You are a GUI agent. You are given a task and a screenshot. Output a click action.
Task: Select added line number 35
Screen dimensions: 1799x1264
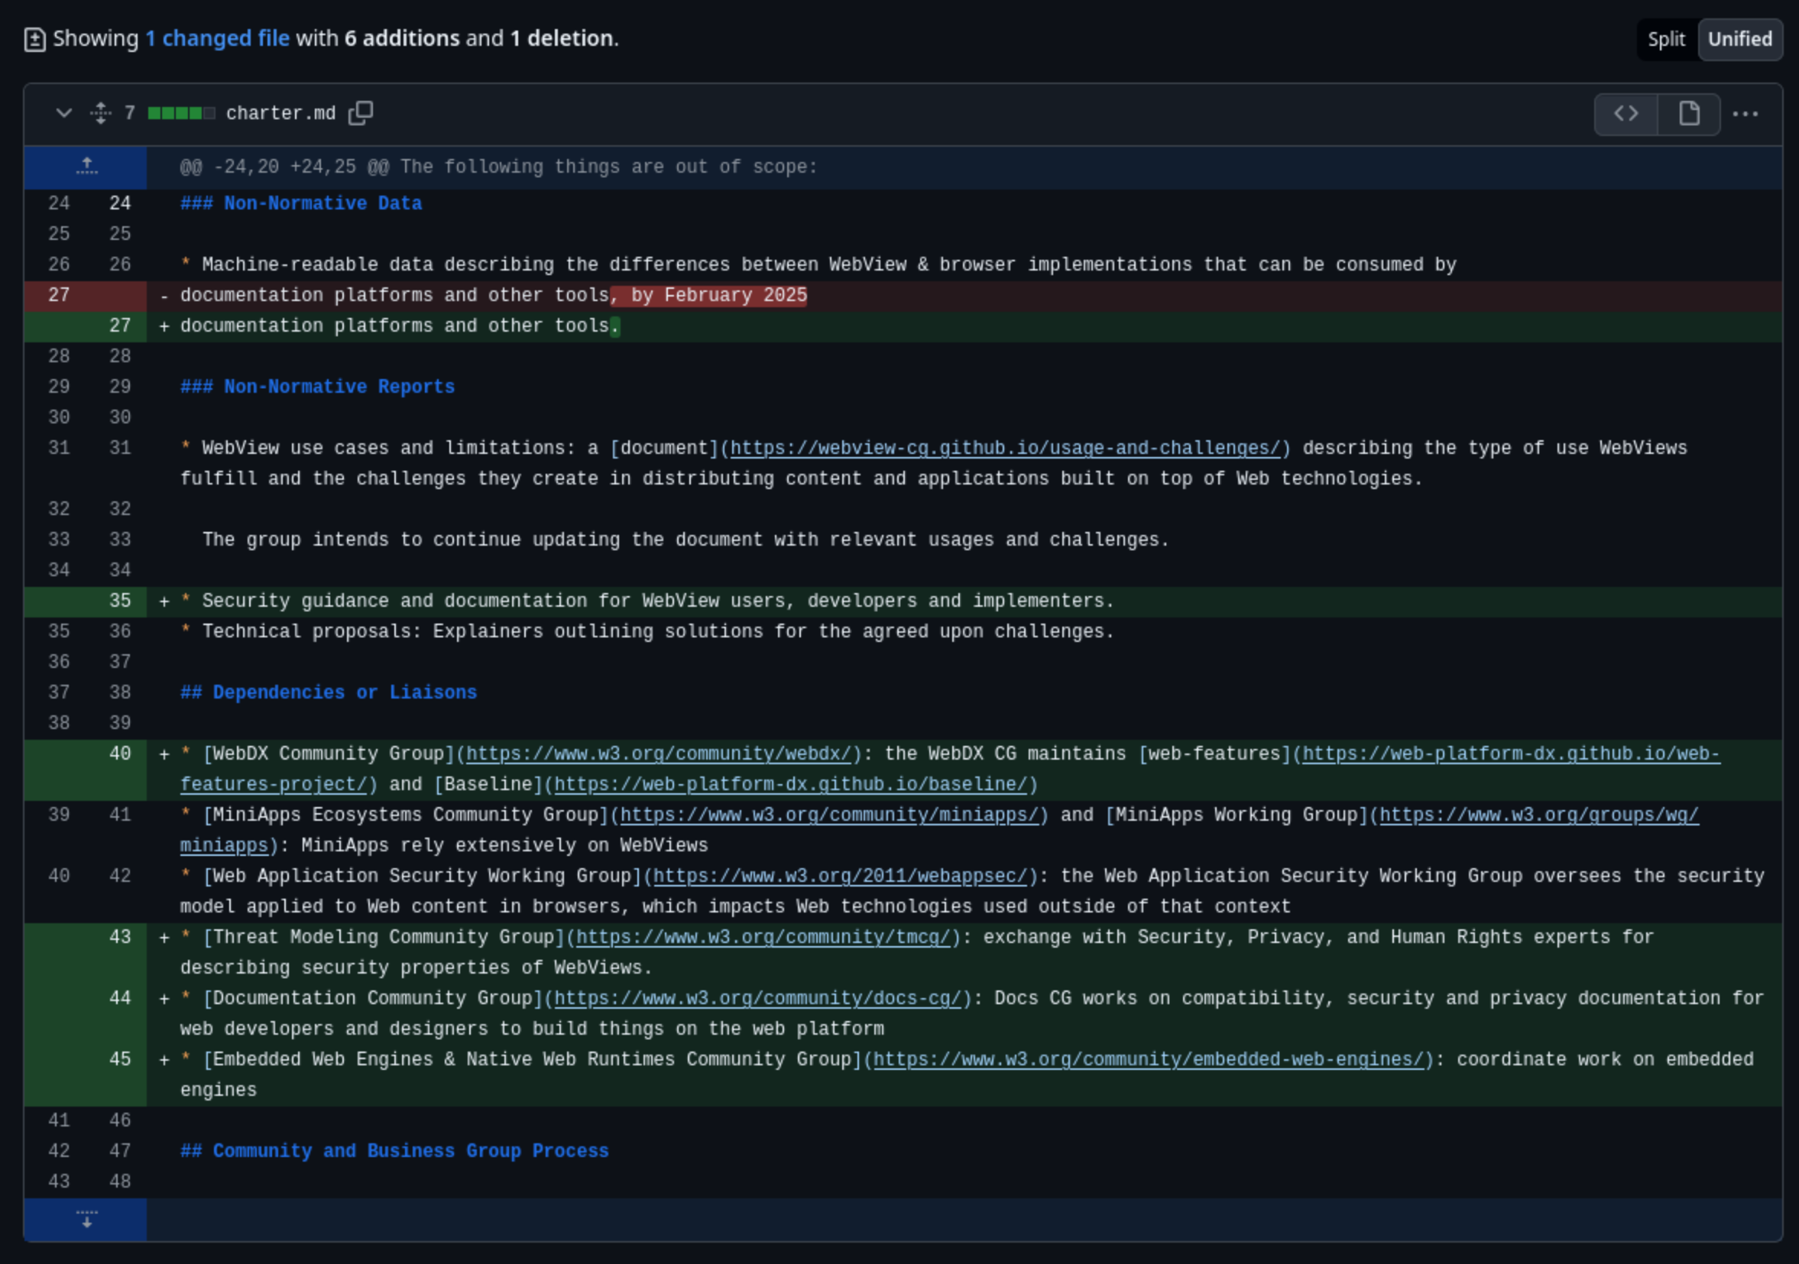(120, 601)
